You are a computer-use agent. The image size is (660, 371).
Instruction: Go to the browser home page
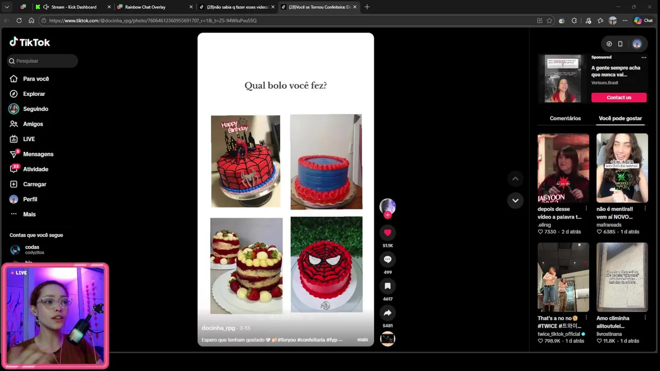click(31, 21)
